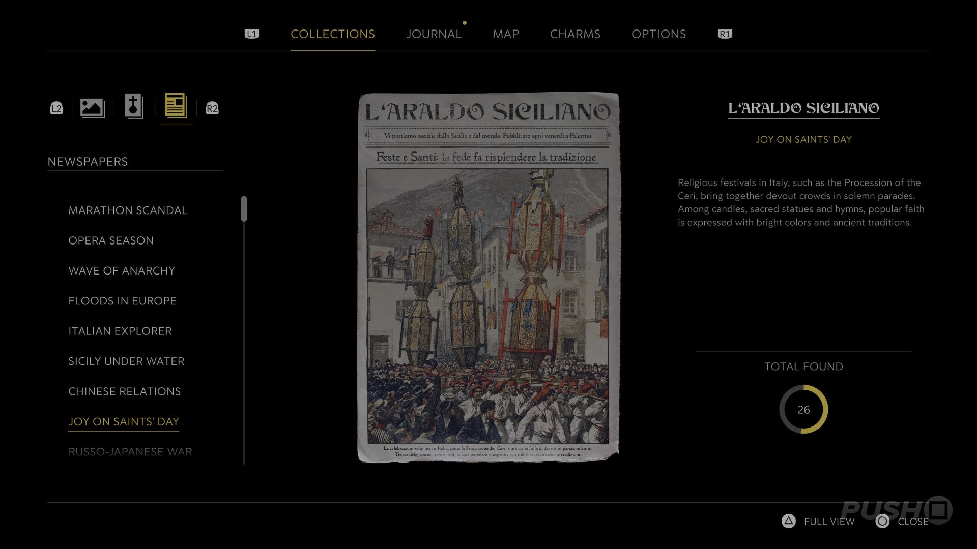The width and height of the screenshot is (977, 549).
Task: Choose the Sicily Under Water entry
Action: coord(126,361)
